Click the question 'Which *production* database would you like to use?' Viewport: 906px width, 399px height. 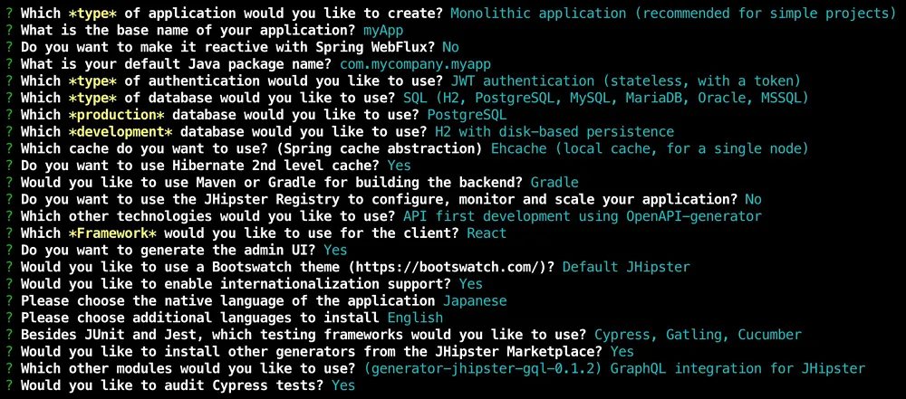pos(221,115)
